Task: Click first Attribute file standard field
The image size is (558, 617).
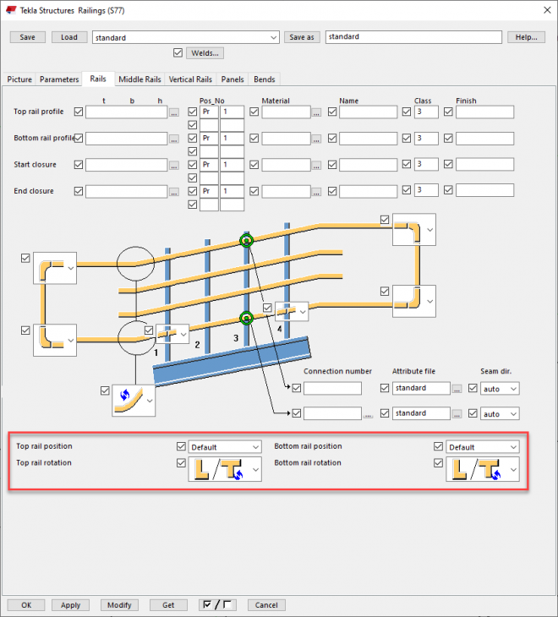Action: (421, 389)
